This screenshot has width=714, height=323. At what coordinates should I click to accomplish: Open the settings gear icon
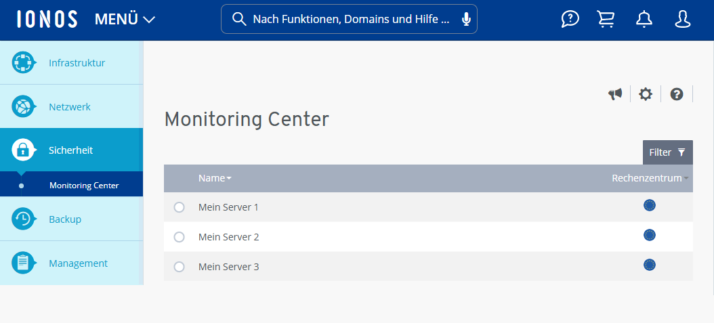click(645, 94)
